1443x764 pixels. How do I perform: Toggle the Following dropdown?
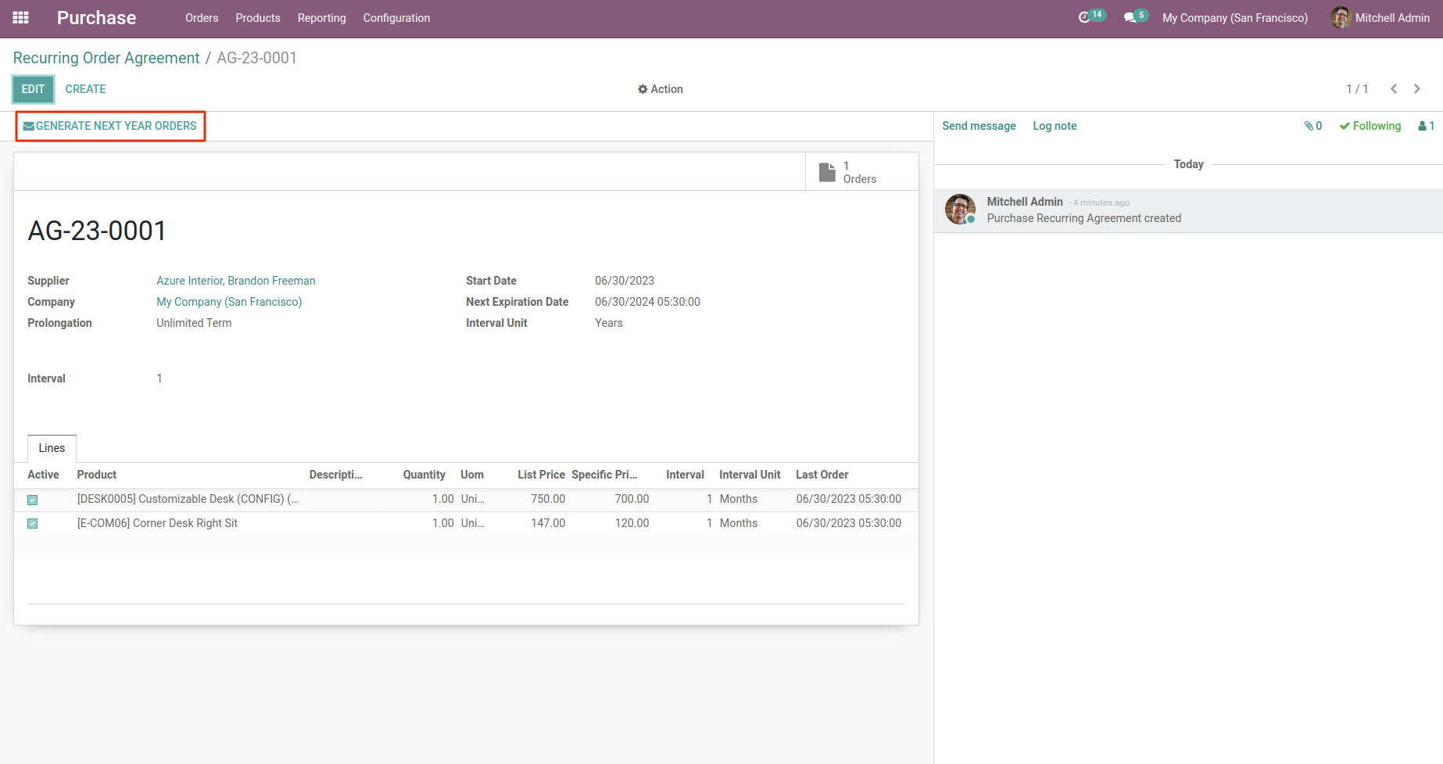(x=1370, y=126)
